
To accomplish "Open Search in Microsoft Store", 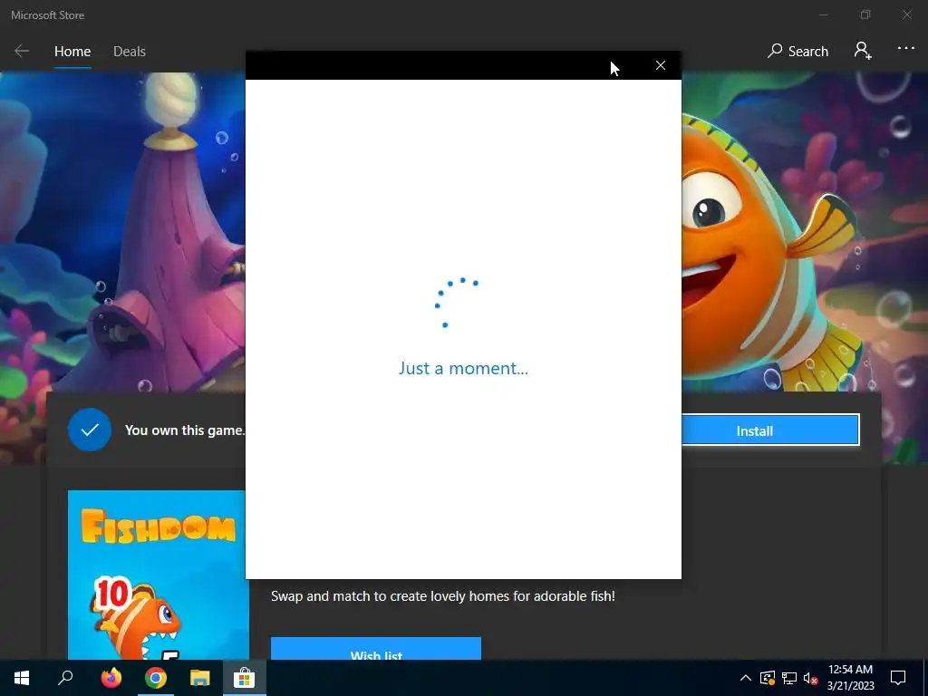I will [x=797, y=51].
